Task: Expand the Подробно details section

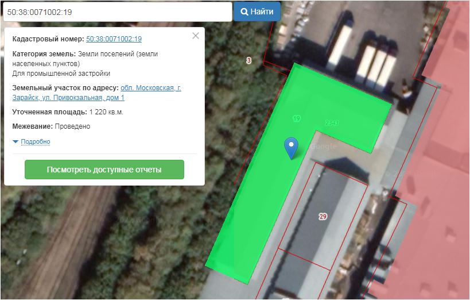Action: coord(35,141)
